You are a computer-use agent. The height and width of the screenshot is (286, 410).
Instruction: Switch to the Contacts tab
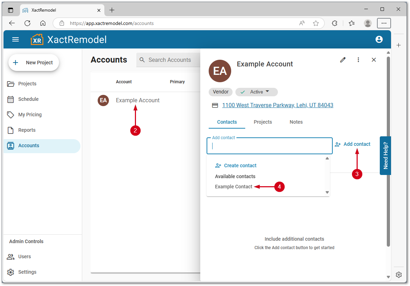(x=227, y=122)
